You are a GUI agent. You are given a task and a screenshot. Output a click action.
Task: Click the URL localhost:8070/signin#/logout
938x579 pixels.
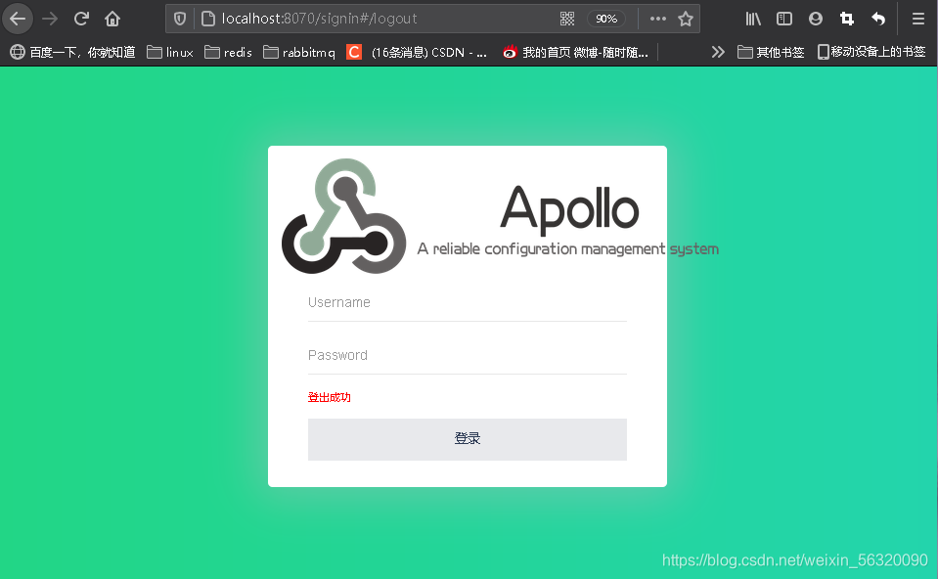[x=320, y=19]
